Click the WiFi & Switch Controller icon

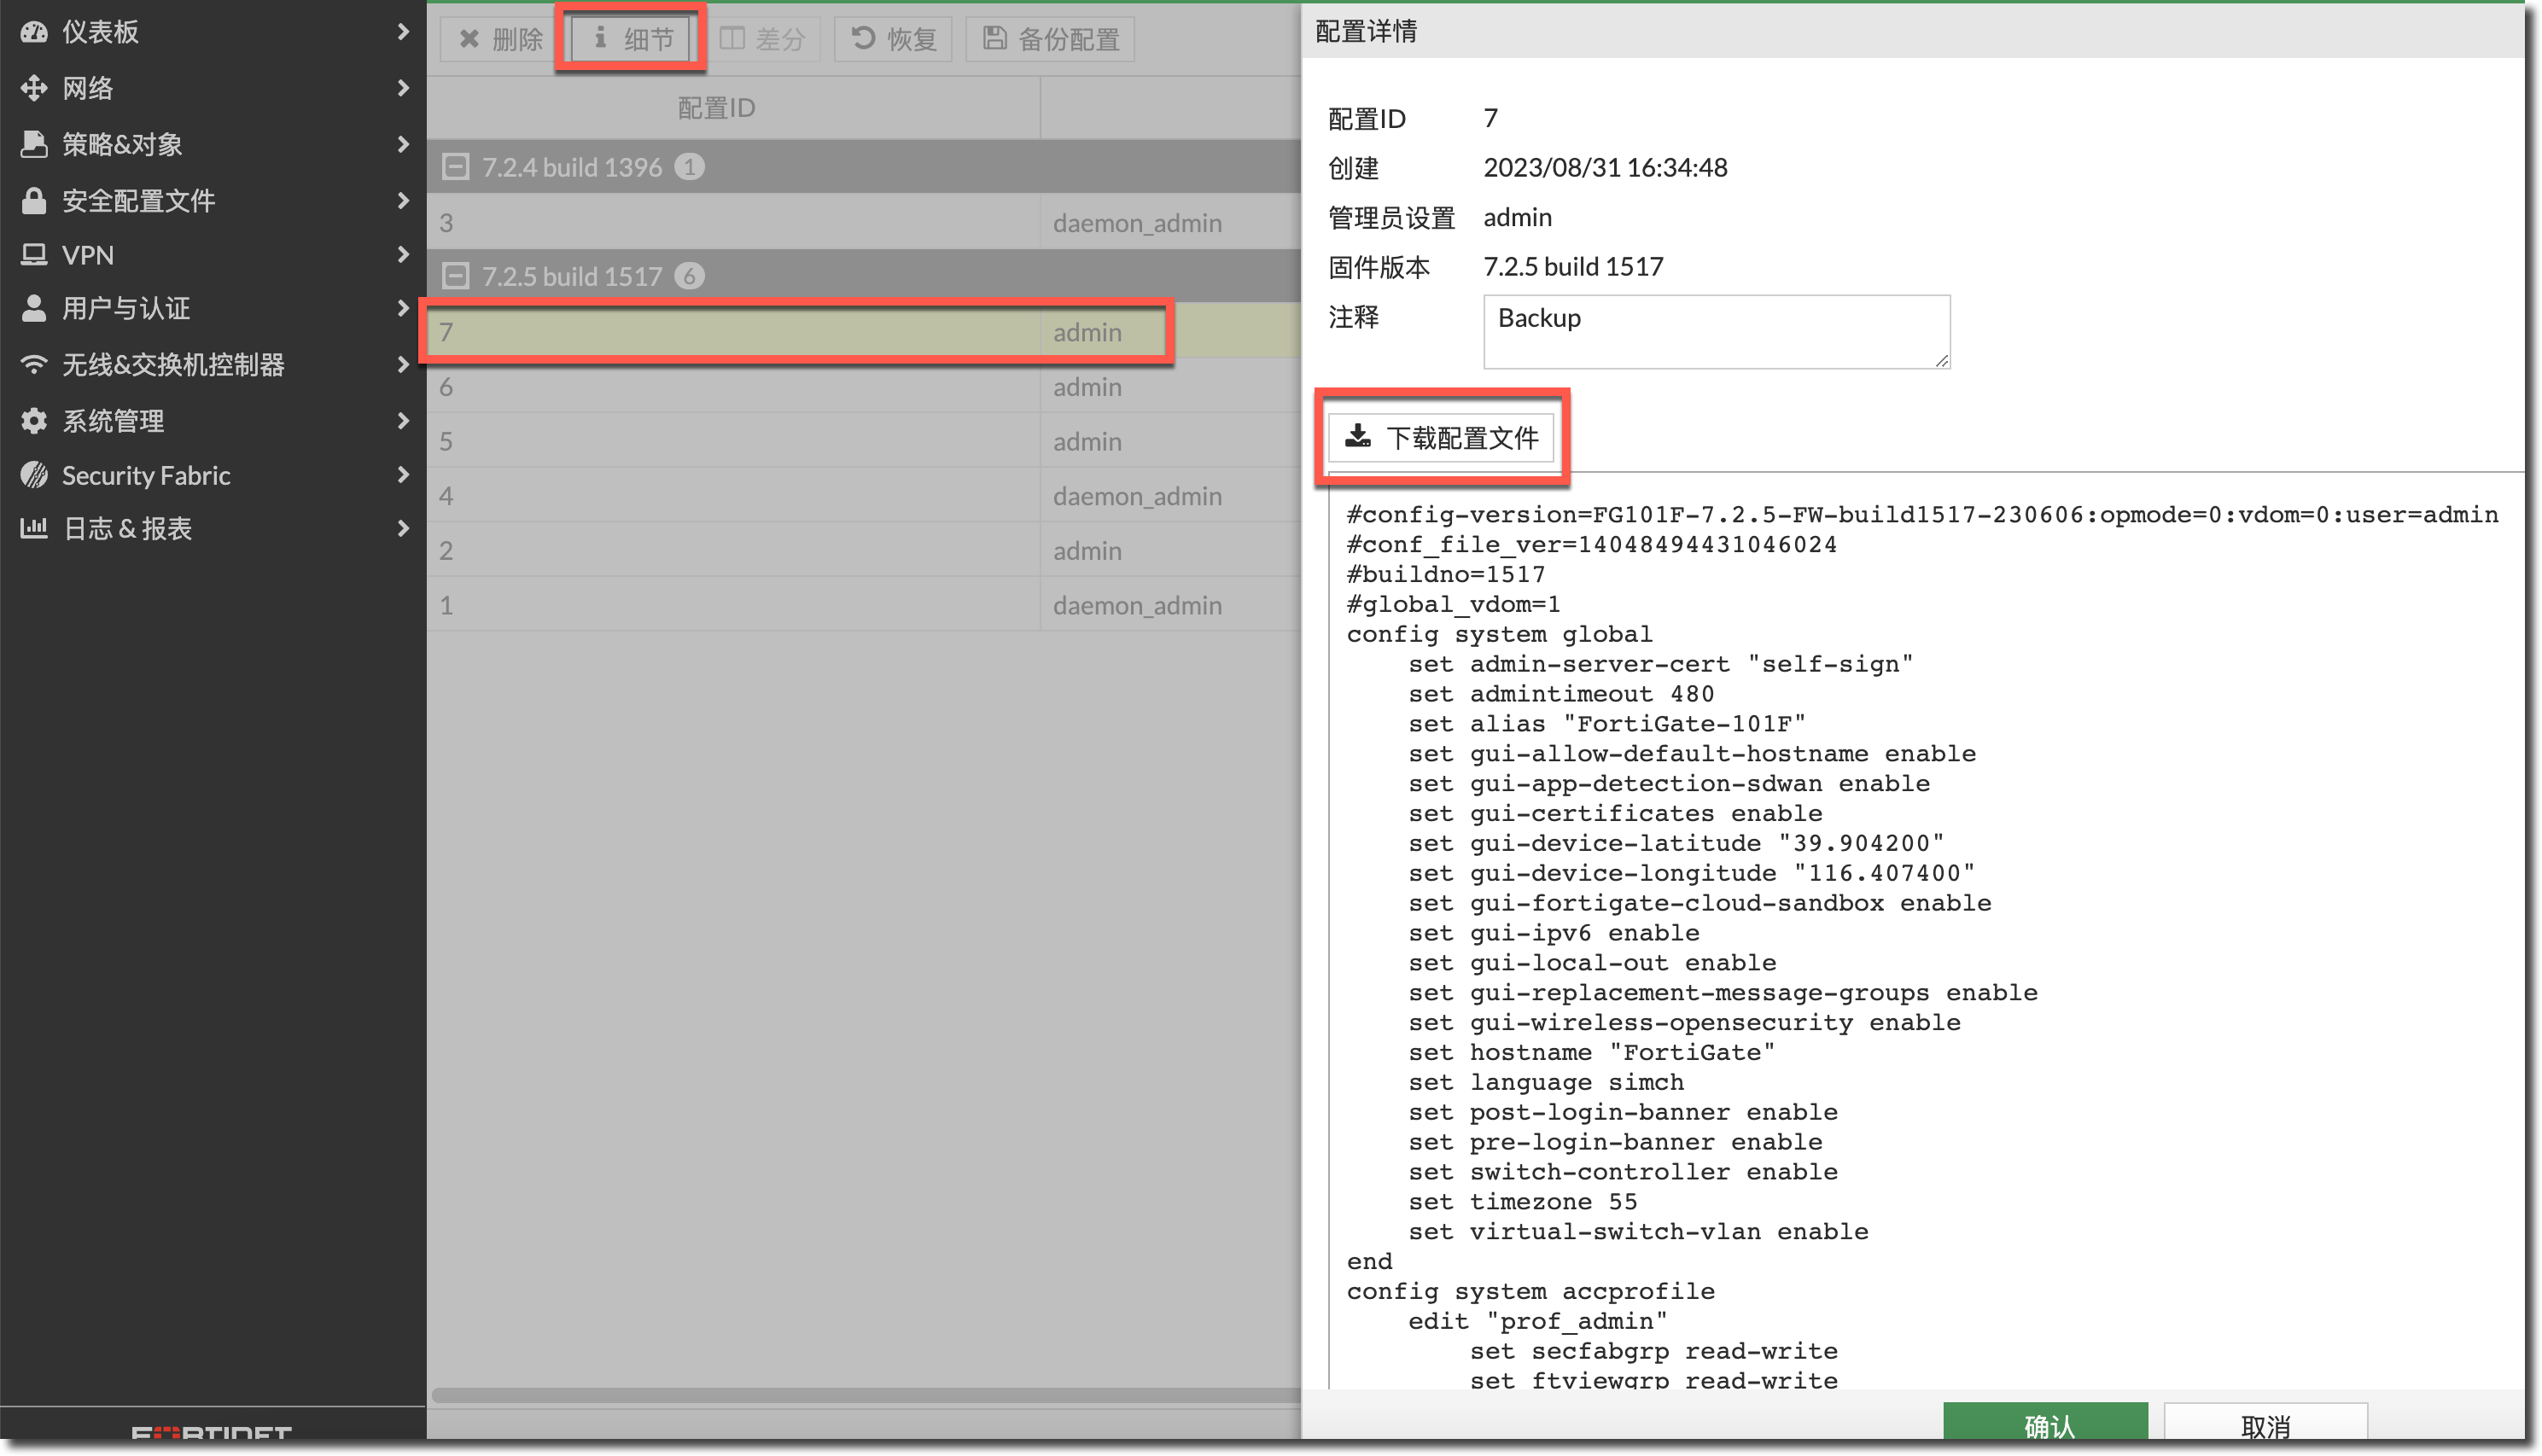pyautogui.click(x=34, y=364)
